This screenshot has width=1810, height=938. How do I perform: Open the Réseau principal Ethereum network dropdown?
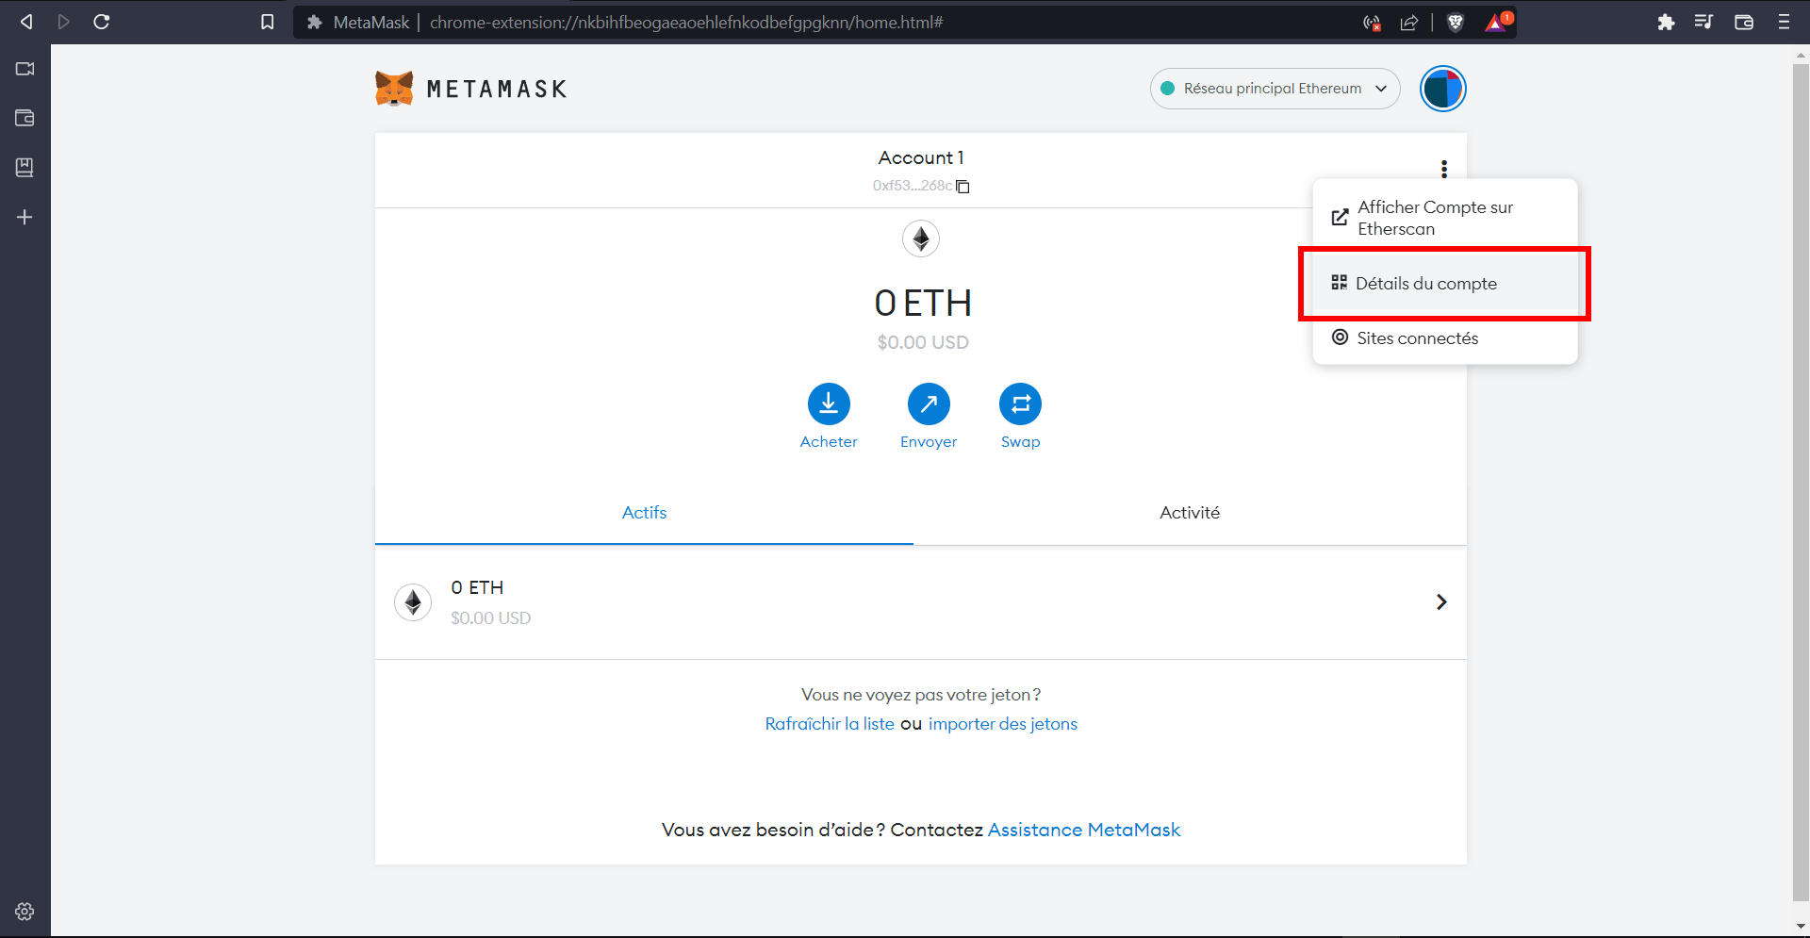[1275, 89]
